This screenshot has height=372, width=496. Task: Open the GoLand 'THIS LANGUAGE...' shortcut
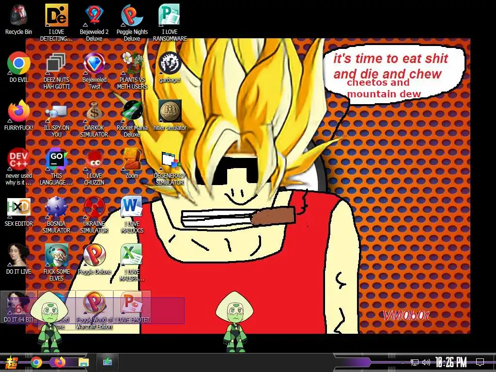[56, 167]
